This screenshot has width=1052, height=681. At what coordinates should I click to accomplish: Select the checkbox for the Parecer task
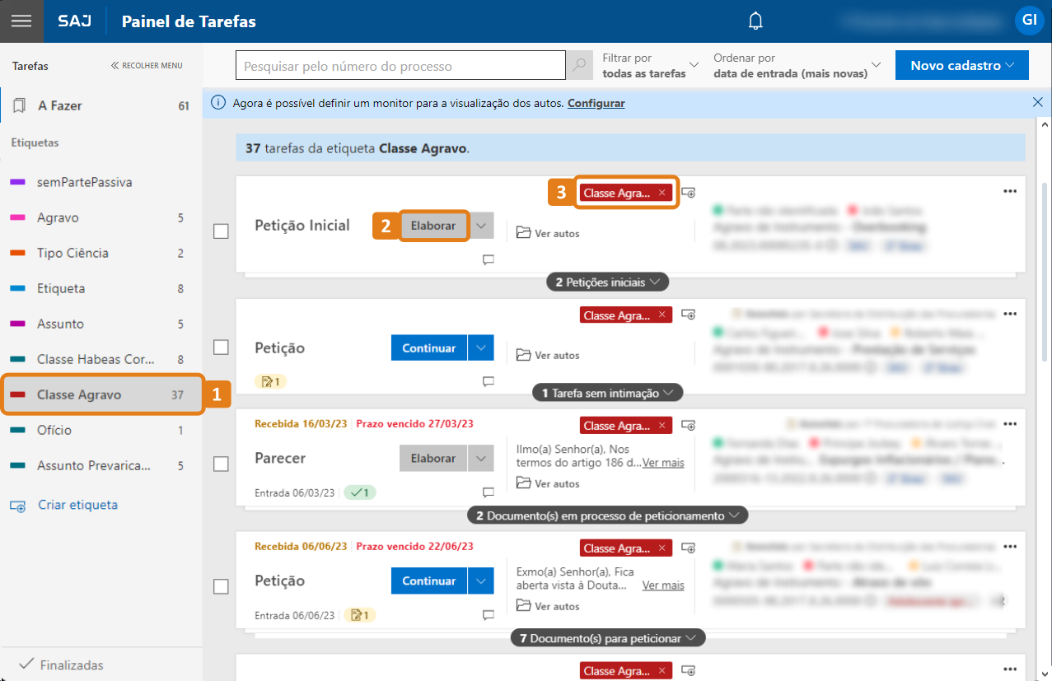[x=221, y=464]
